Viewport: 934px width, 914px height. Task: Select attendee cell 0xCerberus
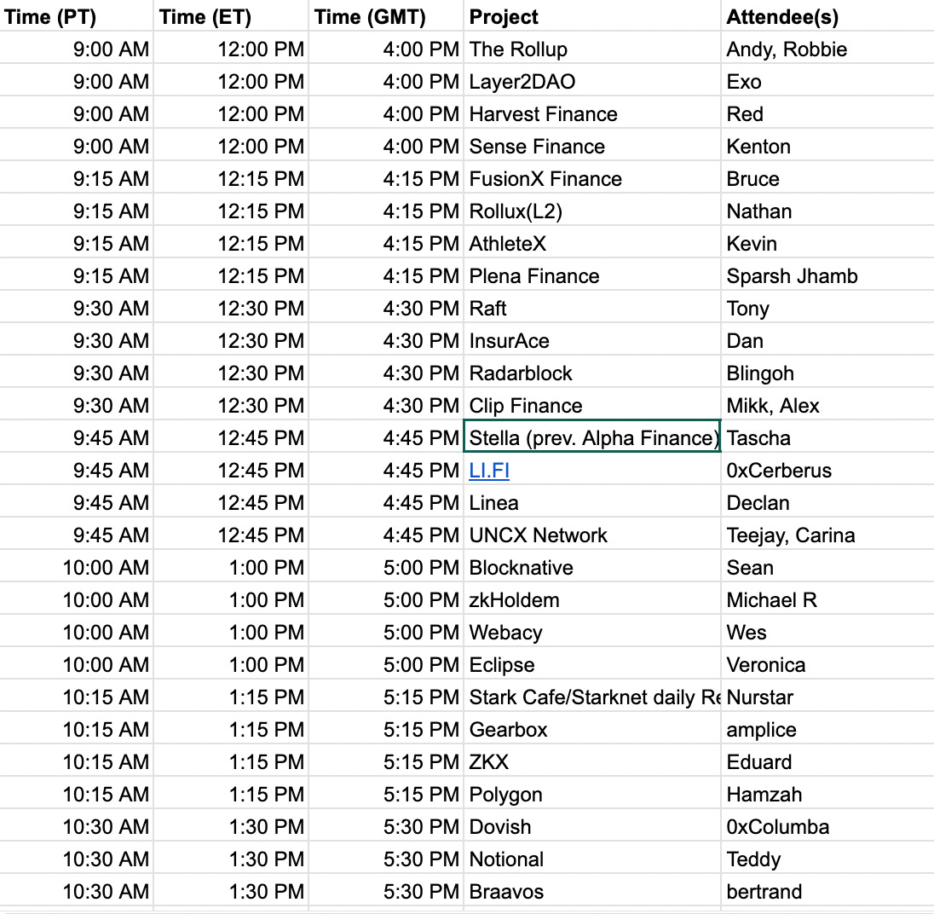[x=828, y=470]
